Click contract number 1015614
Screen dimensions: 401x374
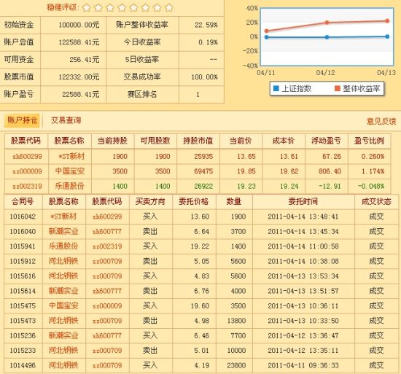coord(23,291)
